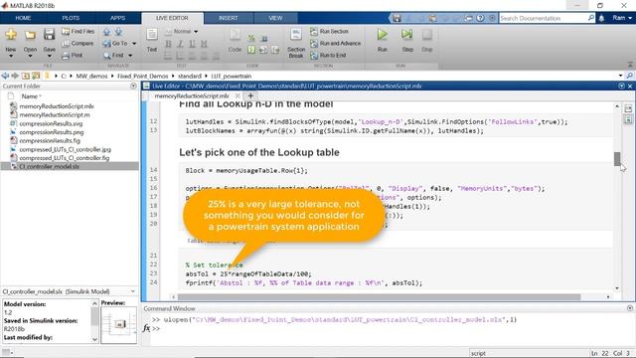Click the notifications bell icon
This screenshot has height=358, width=636.
pyautogui.click(x=601, y=18)
